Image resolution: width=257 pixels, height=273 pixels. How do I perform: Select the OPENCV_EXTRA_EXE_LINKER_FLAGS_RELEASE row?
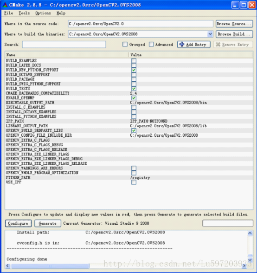click(129, 163)
